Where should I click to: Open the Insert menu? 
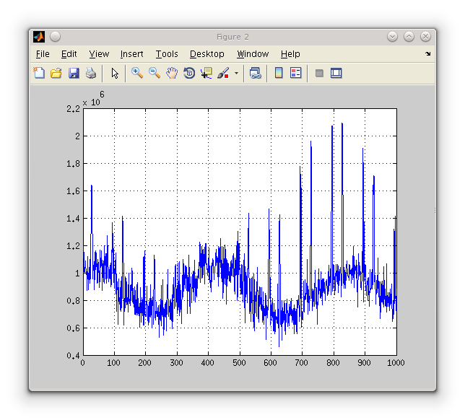pos(131,54)
